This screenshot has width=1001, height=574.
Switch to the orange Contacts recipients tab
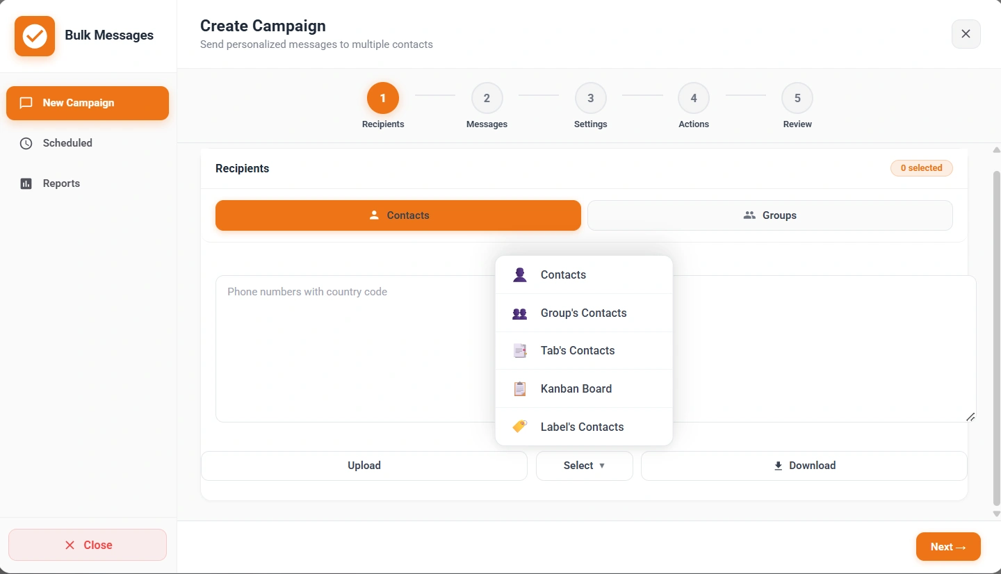(398, 215)
